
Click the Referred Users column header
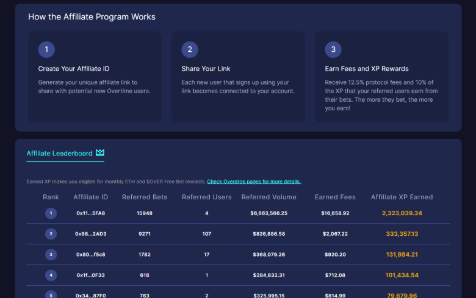pyautogui.click(x=207, y=197)
